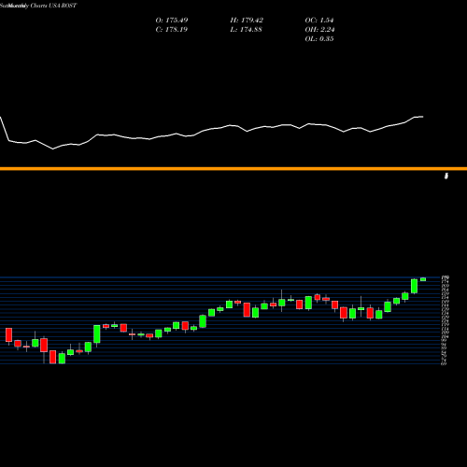Select the high price text H: 179.42
The image size is (467, 467).
pyautogui.click(x=247, y=21)
